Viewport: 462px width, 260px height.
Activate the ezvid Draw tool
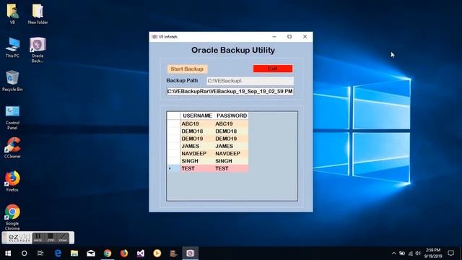(x=63, y=238)
